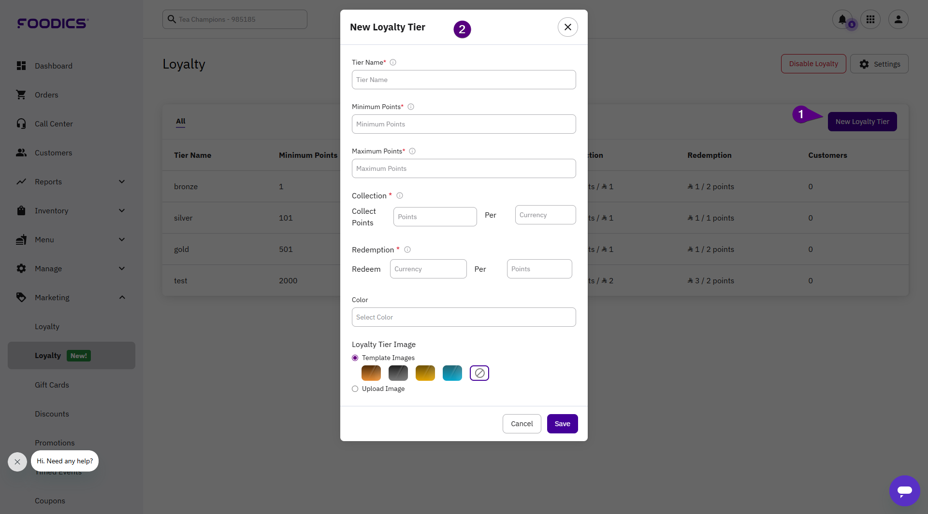Viewport: 928px width, 514px height.
Task: Open the apps grid icon
Action: [x=870, y=20]
